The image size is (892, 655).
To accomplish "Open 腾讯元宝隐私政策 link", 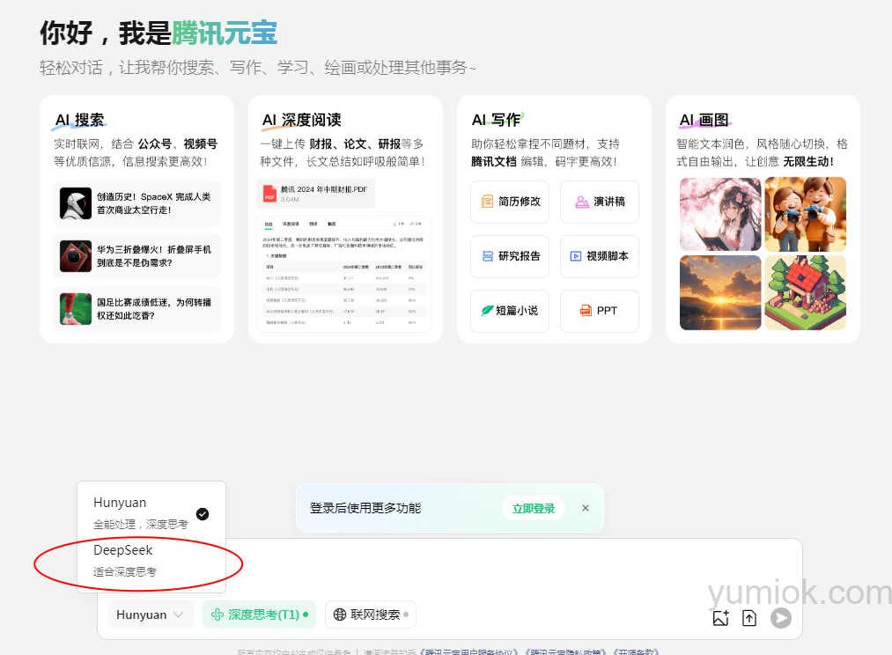I will click(567, 651).
